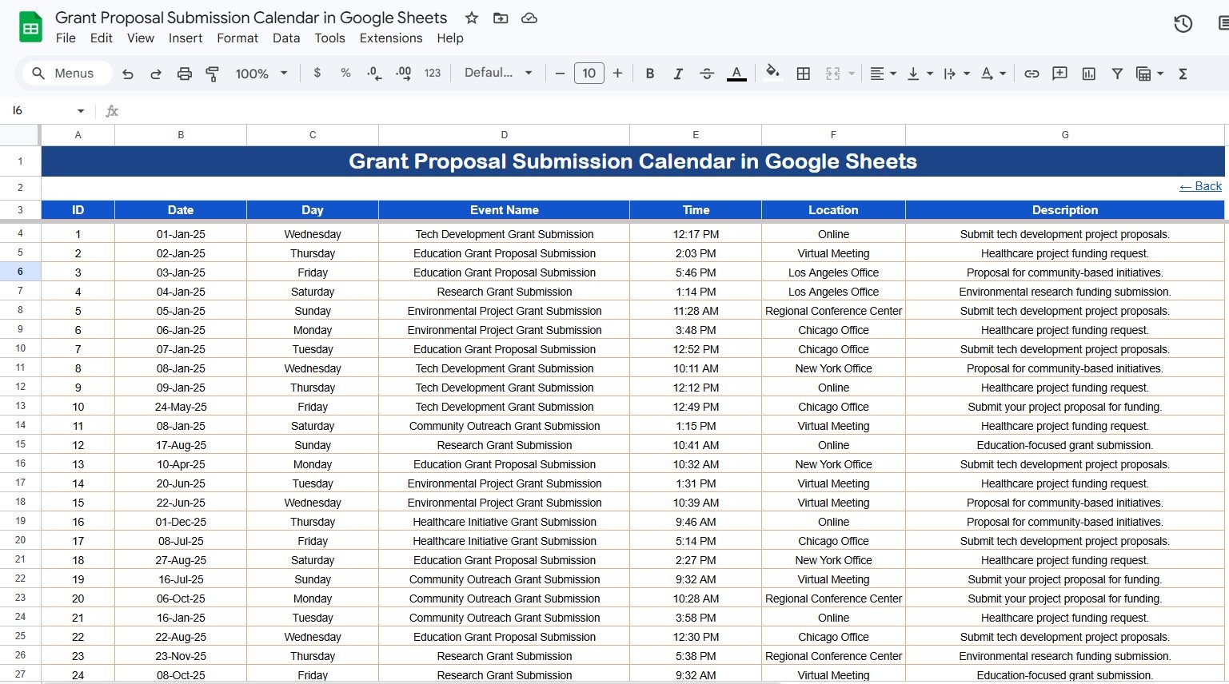Open number format 123 menu
This screenshot has width=1229, height=684.
433,73
